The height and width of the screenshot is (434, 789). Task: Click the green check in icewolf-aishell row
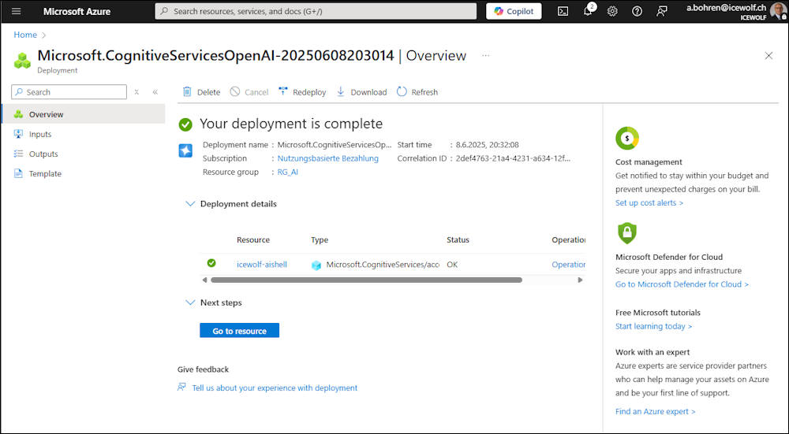(x=211, y=263)
